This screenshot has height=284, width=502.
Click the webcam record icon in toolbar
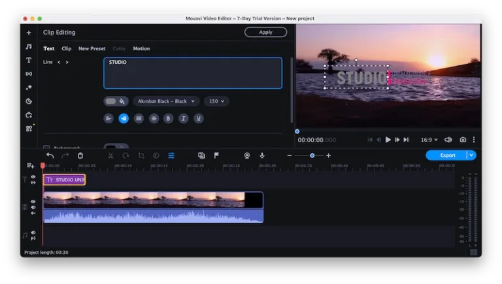point(247,155)
